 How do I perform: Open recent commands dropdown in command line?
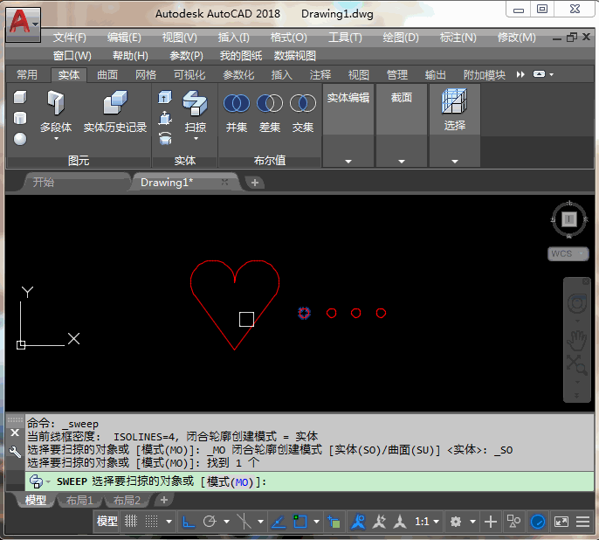[x=48, y=482]
